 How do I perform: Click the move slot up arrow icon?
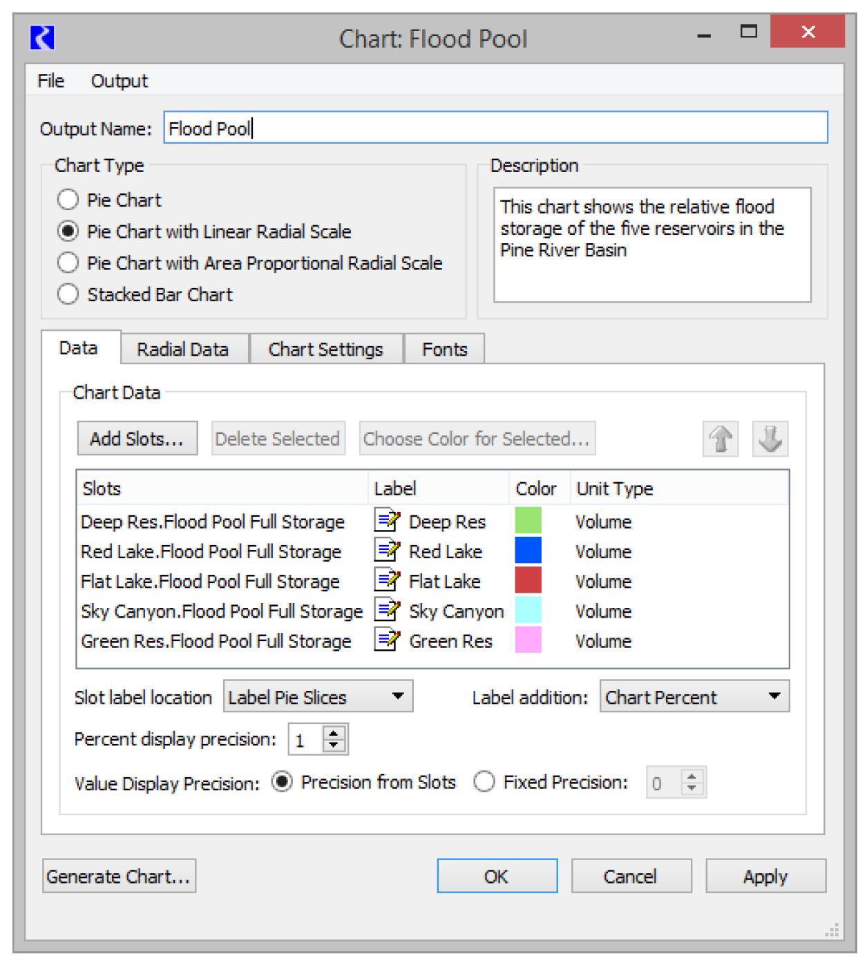tap(721, 439)
